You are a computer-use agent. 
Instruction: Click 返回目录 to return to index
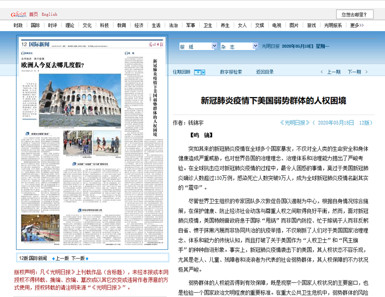click(x=265, y=72)
